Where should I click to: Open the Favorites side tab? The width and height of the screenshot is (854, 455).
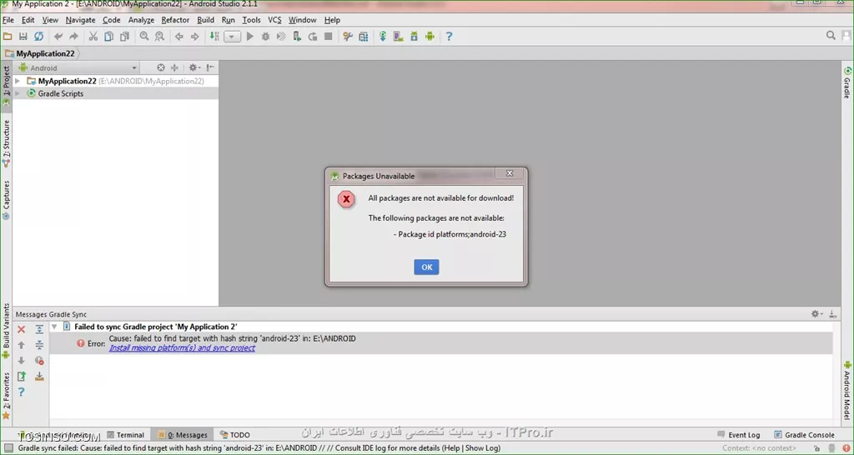pyautogui.click(x=7, y=396)
